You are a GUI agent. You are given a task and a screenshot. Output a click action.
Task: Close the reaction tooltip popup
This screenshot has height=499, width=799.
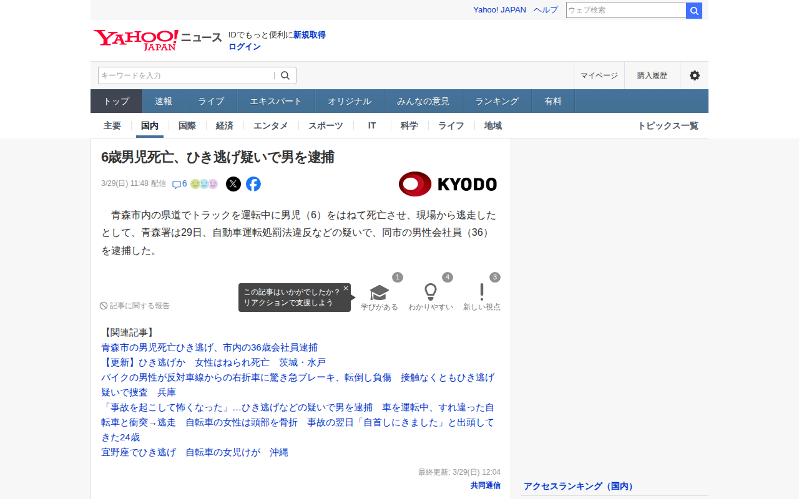click(346, 288)
